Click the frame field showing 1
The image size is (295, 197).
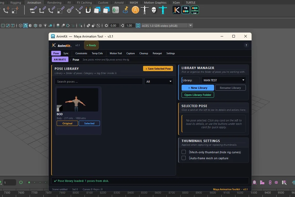pos(9,182)
